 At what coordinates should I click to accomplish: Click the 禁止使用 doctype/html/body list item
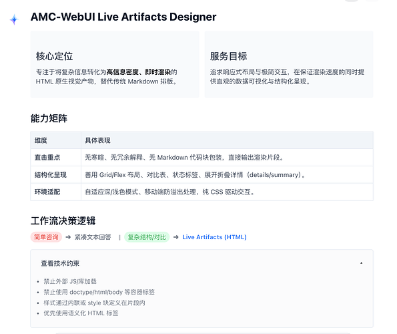pyautogui.click(x=99, y=292)
